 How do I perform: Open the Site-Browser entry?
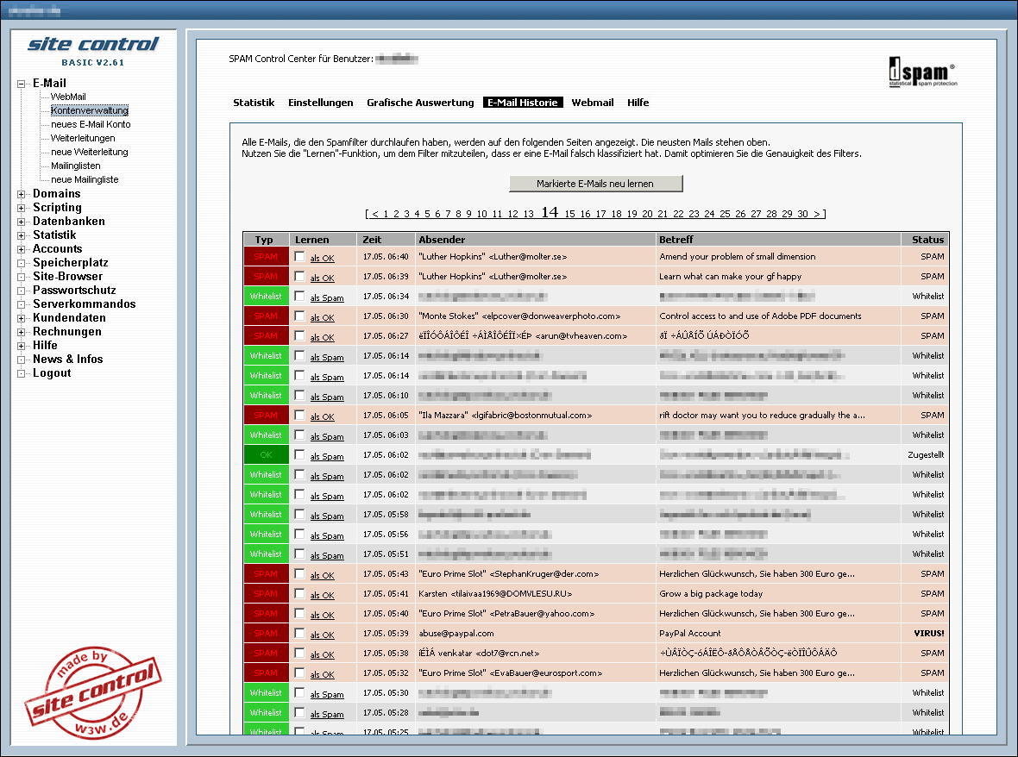point(67,277)
